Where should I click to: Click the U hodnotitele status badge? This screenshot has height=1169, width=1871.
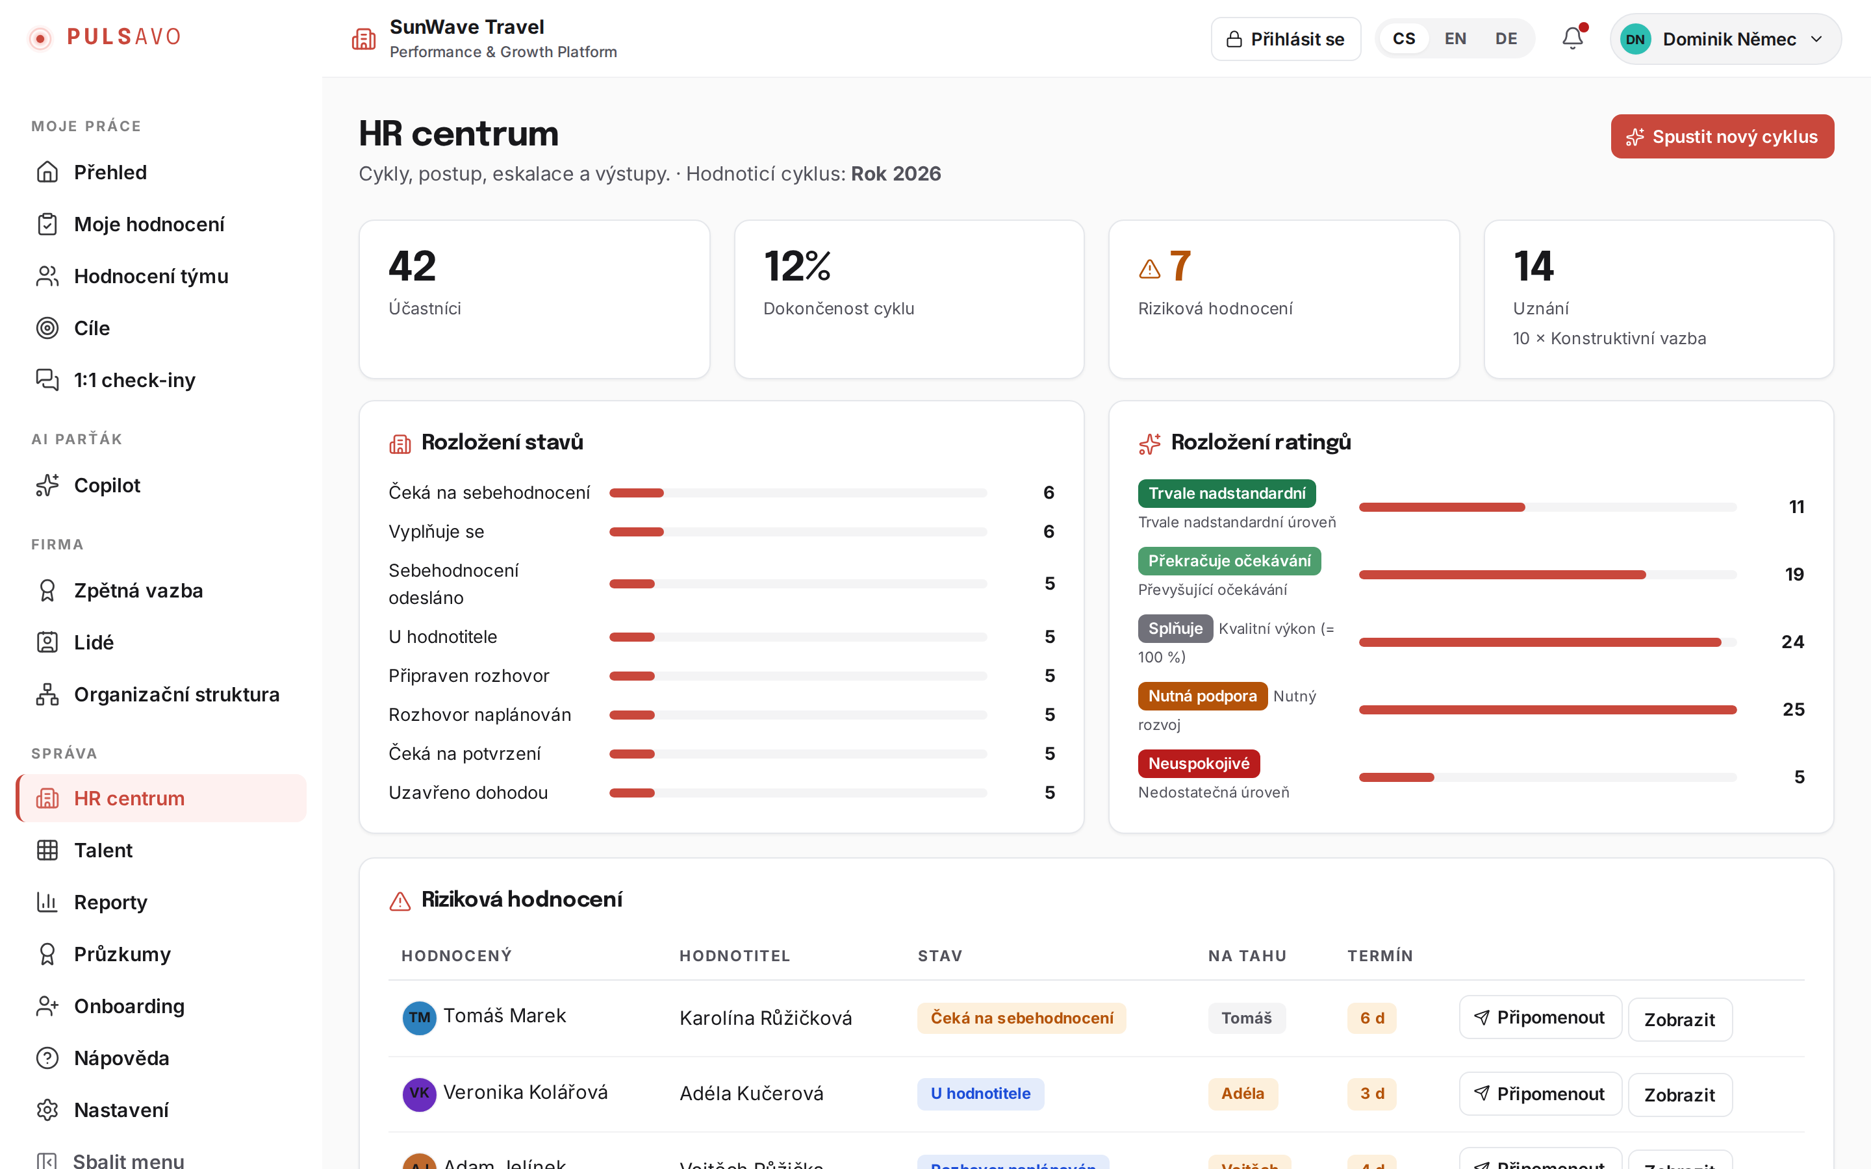coord(980,1093)
